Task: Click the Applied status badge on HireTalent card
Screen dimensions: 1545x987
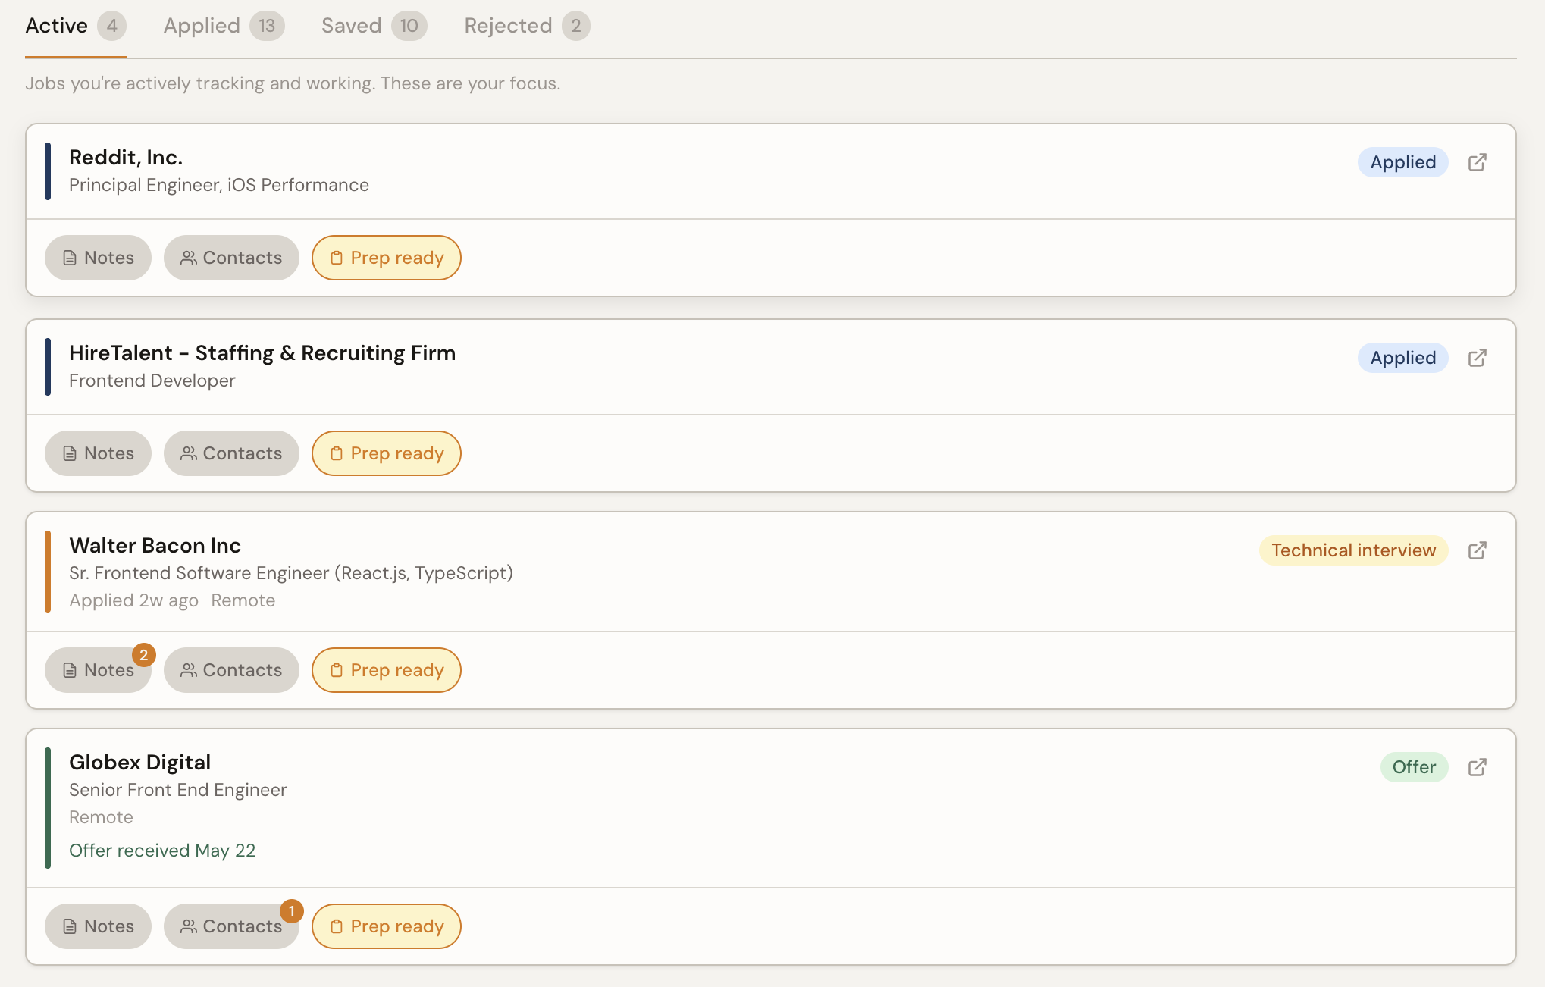Action: (1402, 358)
